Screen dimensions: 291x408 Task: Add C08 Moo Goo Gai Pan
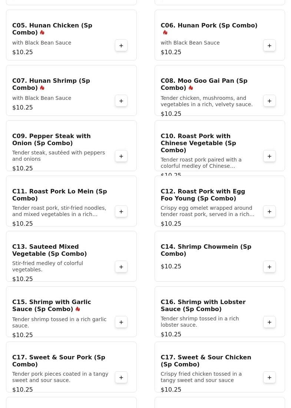[269, 101]
